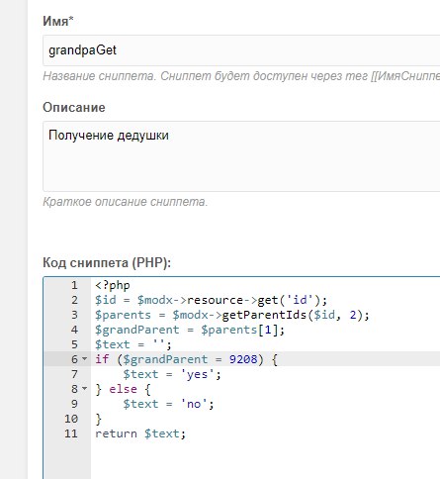This screenshot has height=479, width=440.
Task: Click the 'Описание' field label
Action: (74, 108)
